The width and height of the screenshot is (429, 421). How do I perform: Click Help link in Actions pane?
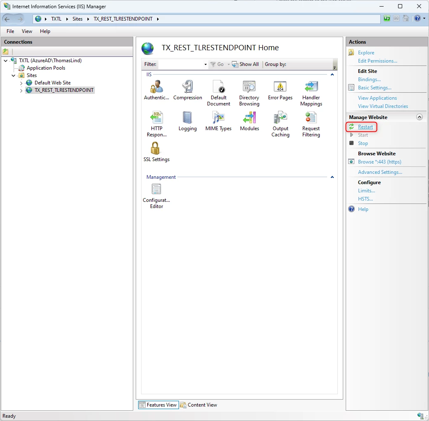[363, 209]
